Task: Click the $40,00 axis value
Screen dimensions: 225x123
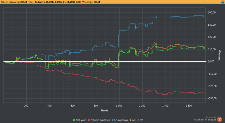Action: tap(212, 13)
